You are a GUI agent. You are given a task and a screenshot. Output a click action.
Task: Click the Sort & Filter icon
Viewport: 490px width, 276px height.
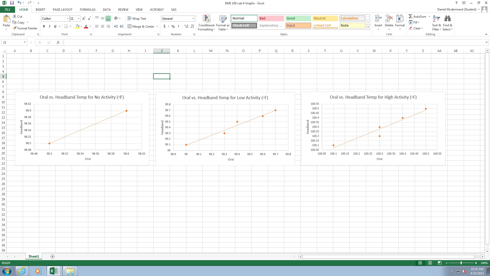[436, 19]
